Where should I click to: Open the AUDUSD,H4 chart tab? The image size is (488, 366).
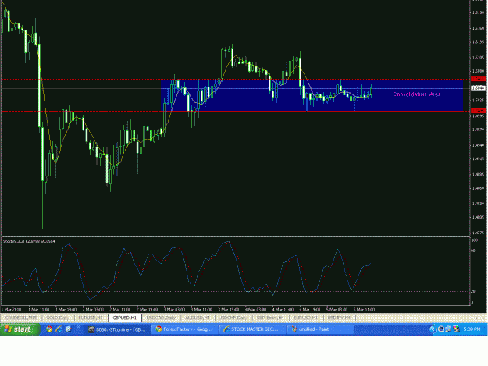click(x=198, y=318)
